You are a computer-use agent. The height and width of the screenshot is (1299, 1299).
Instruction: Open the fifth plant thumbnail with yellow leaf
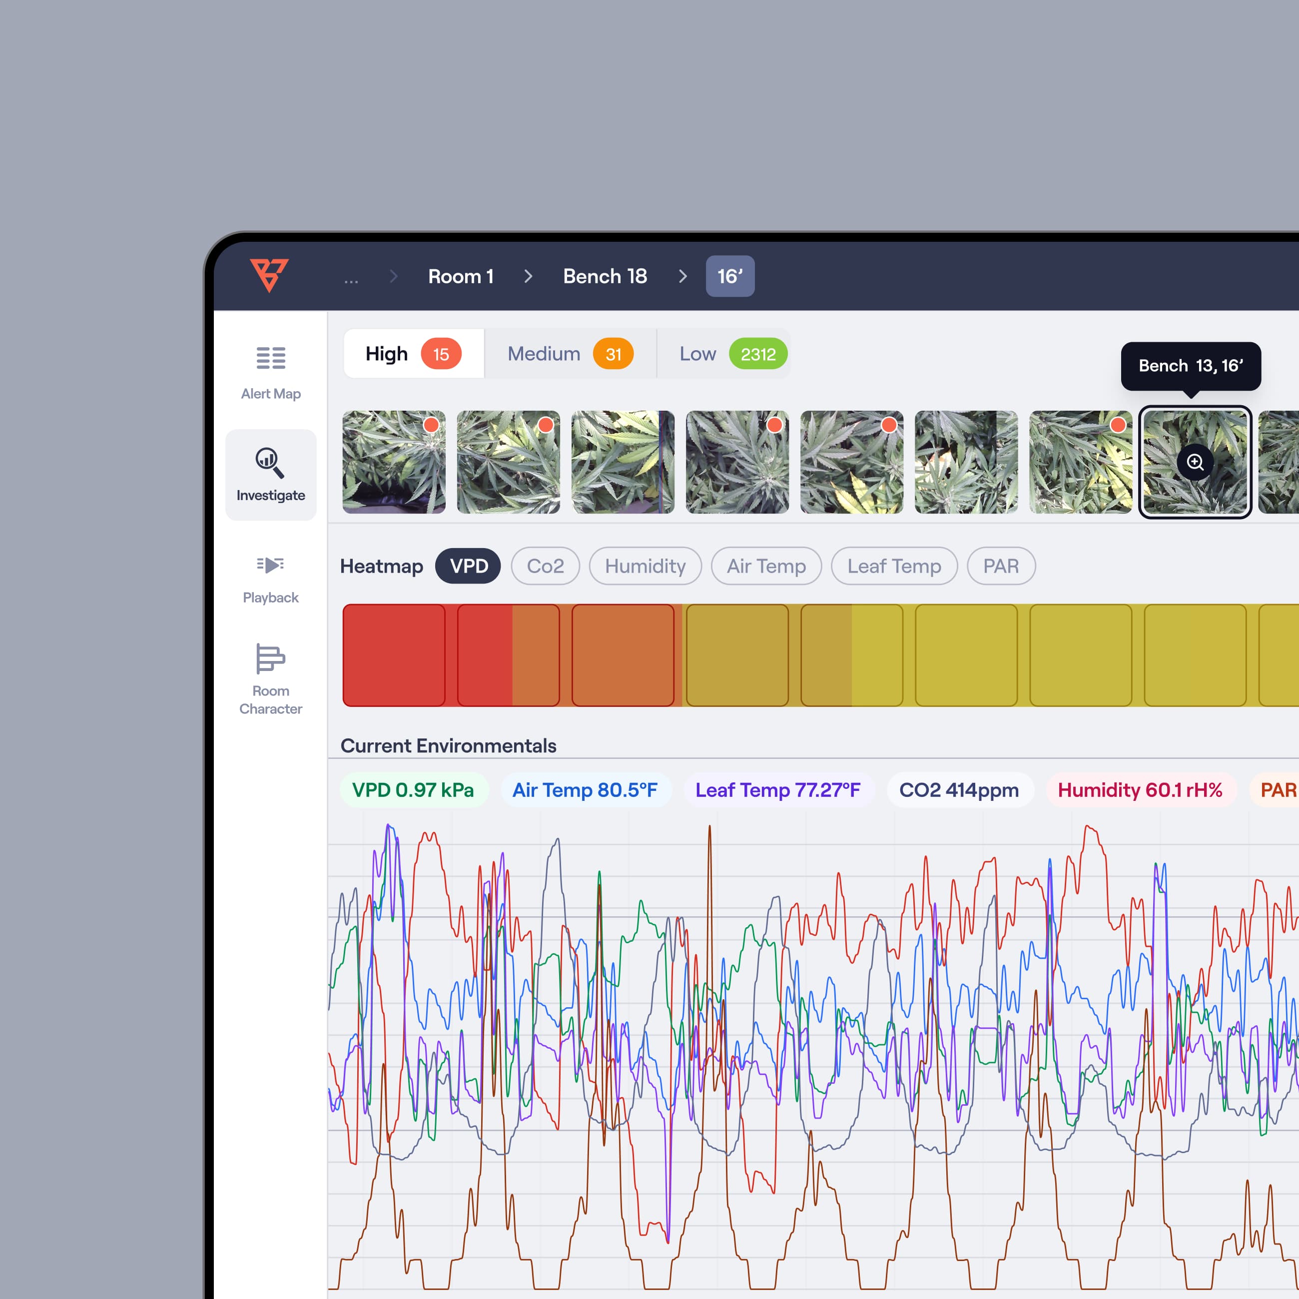click(852, 462)
